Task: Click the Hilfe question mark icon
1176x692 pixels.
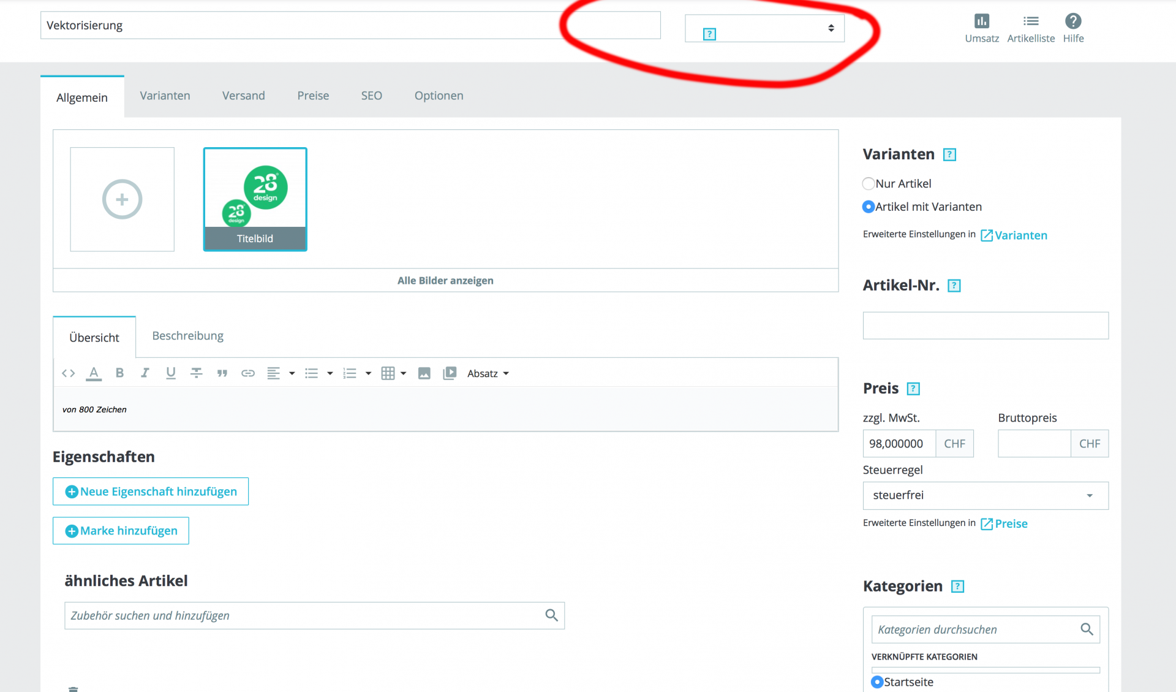Action: click(x=1073, y=21)
